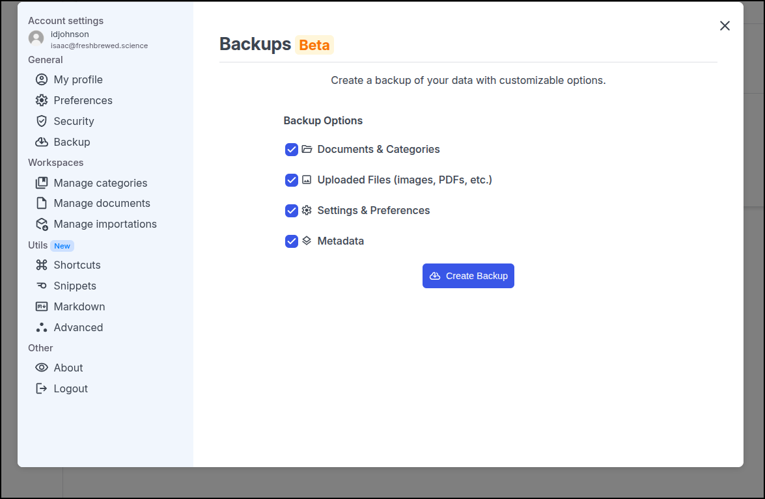Click the Shortcuts command key icon

point(42,265)
